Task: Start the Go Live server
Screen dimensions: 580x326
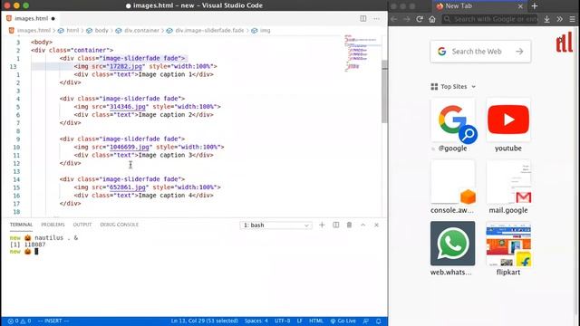Action: pyautogui.click(x=343, y=321)
